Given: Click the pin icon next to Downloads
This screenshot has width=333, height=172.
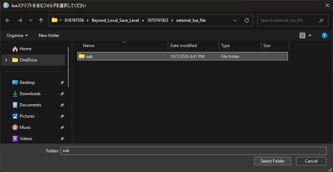Looking at the screenshot, I should (62, 94).
